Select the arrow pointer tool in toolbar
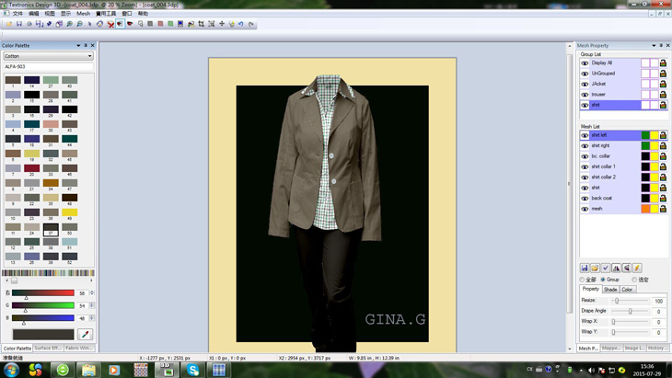672x378 pixels. 89,24
